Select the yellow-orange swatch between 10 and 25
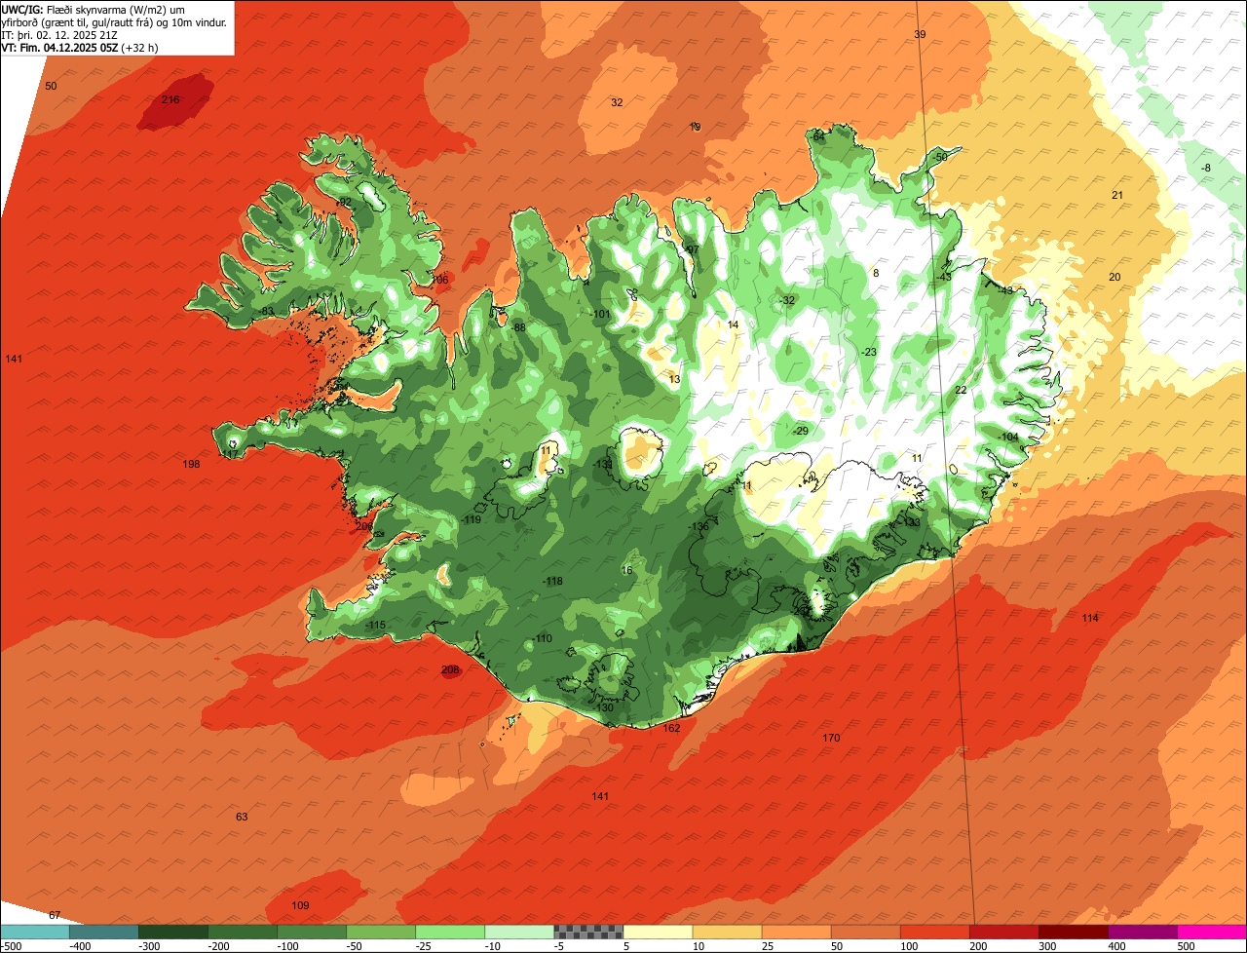This screenshot has width=1247, height=953. pyautogui.click(x=727, y=932)
